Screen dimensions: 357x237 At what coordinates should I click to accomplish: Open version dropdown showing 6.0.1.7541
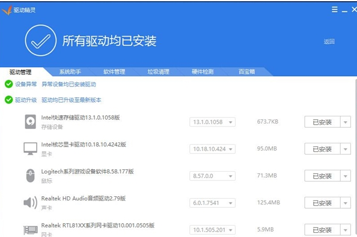pos(212,203)
